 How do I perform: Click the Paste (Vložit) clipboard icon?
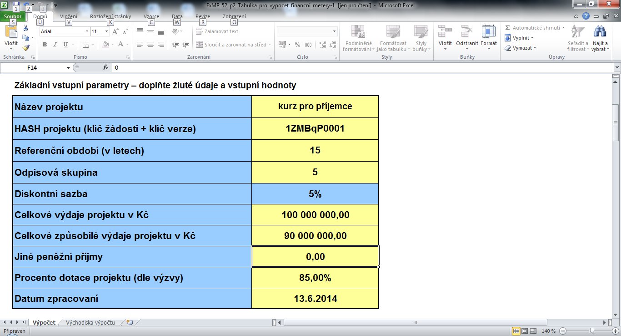point(11,33)
